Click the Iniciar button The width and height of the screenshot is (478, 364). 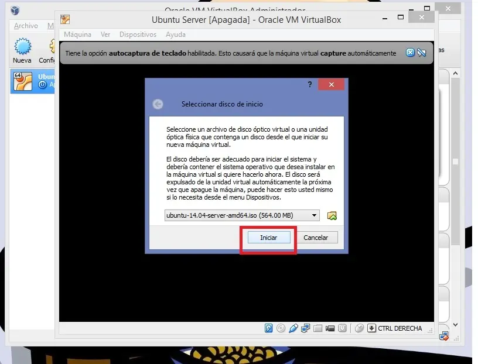268,238
